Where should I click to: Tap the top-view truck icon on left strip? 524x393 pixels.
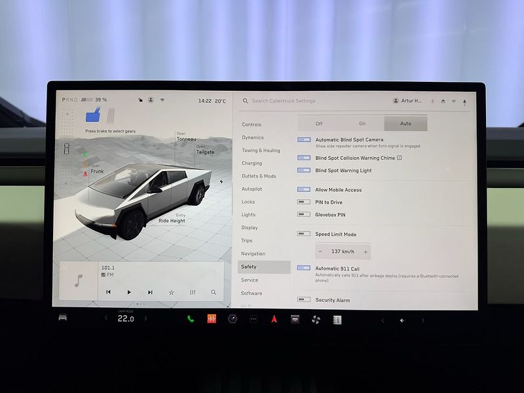[x=67, y=148]
